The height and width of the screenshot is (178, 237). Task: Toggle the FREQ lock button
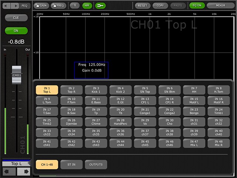point(58,6)
